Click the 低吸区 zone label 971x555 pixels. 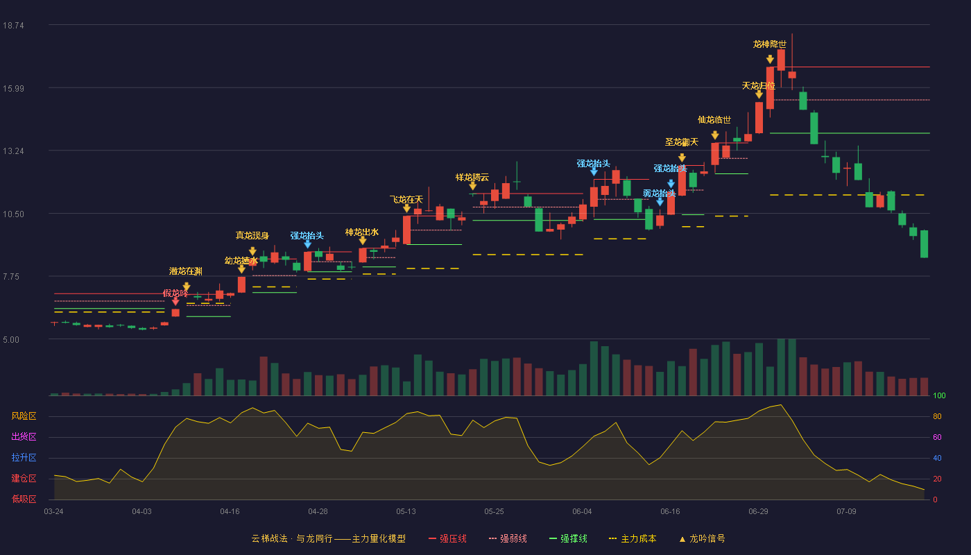[x=24, y=499]
